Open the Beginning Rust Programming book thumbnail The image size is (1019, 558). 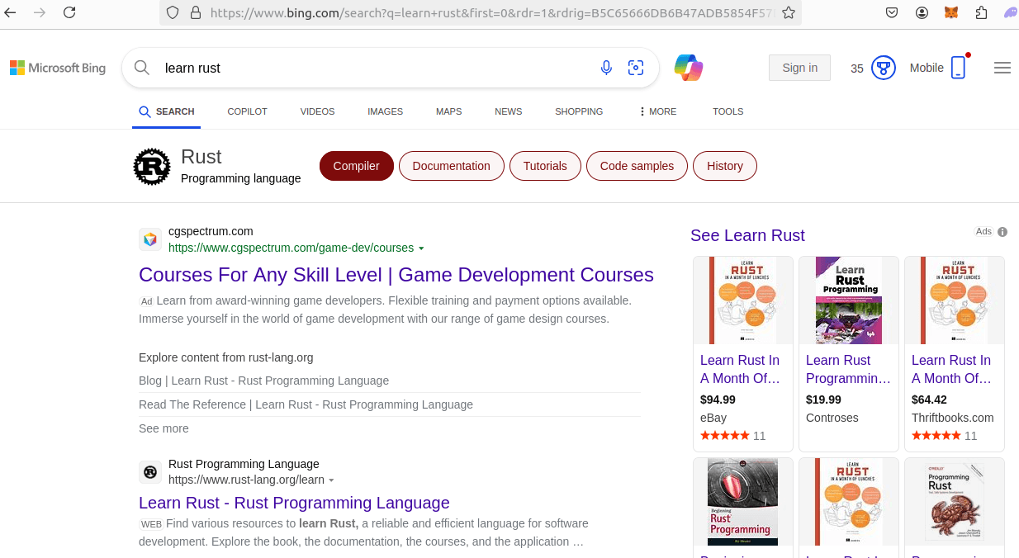(x=743, y=502)
